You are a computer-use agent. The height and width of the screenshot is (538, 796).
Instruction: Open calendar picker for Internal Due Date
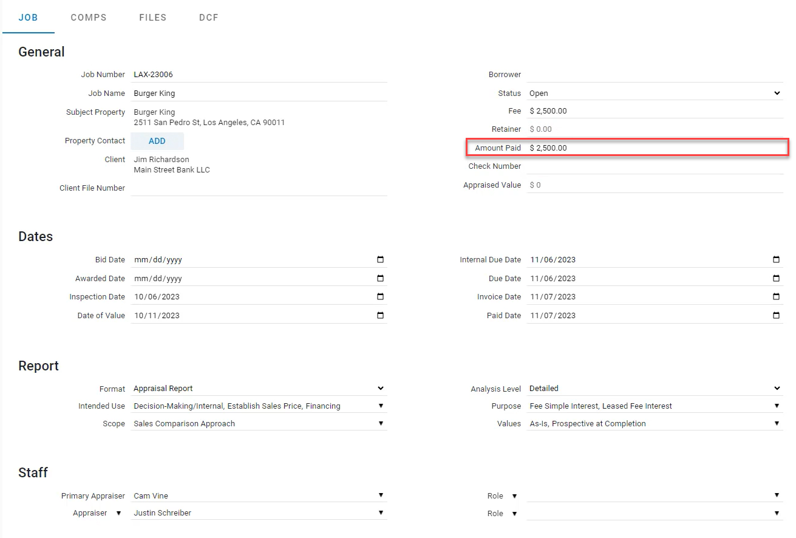pyautogui.click(x=776, y=260)
